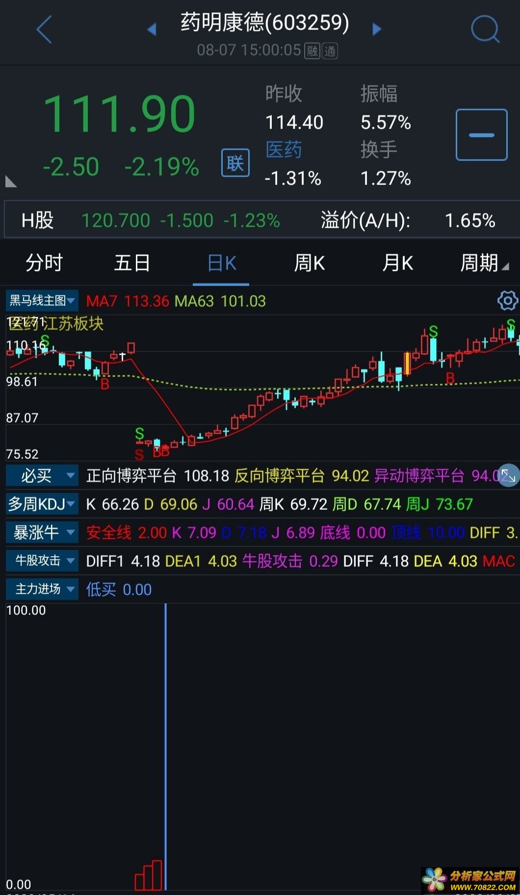The image size is (520, 895).
Task: Select the 日K tab
Action: (x=221, y=263)
